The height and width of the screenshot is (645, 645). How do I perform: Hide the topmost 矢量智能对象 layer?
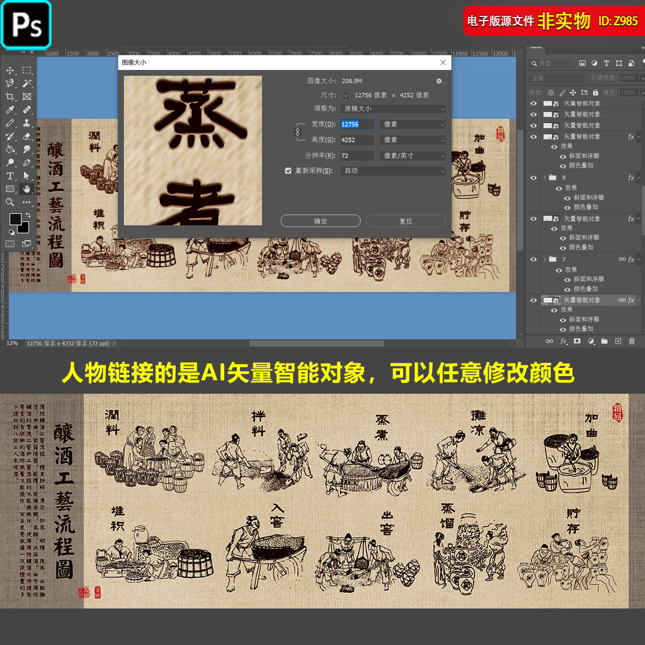pos(534,103)
